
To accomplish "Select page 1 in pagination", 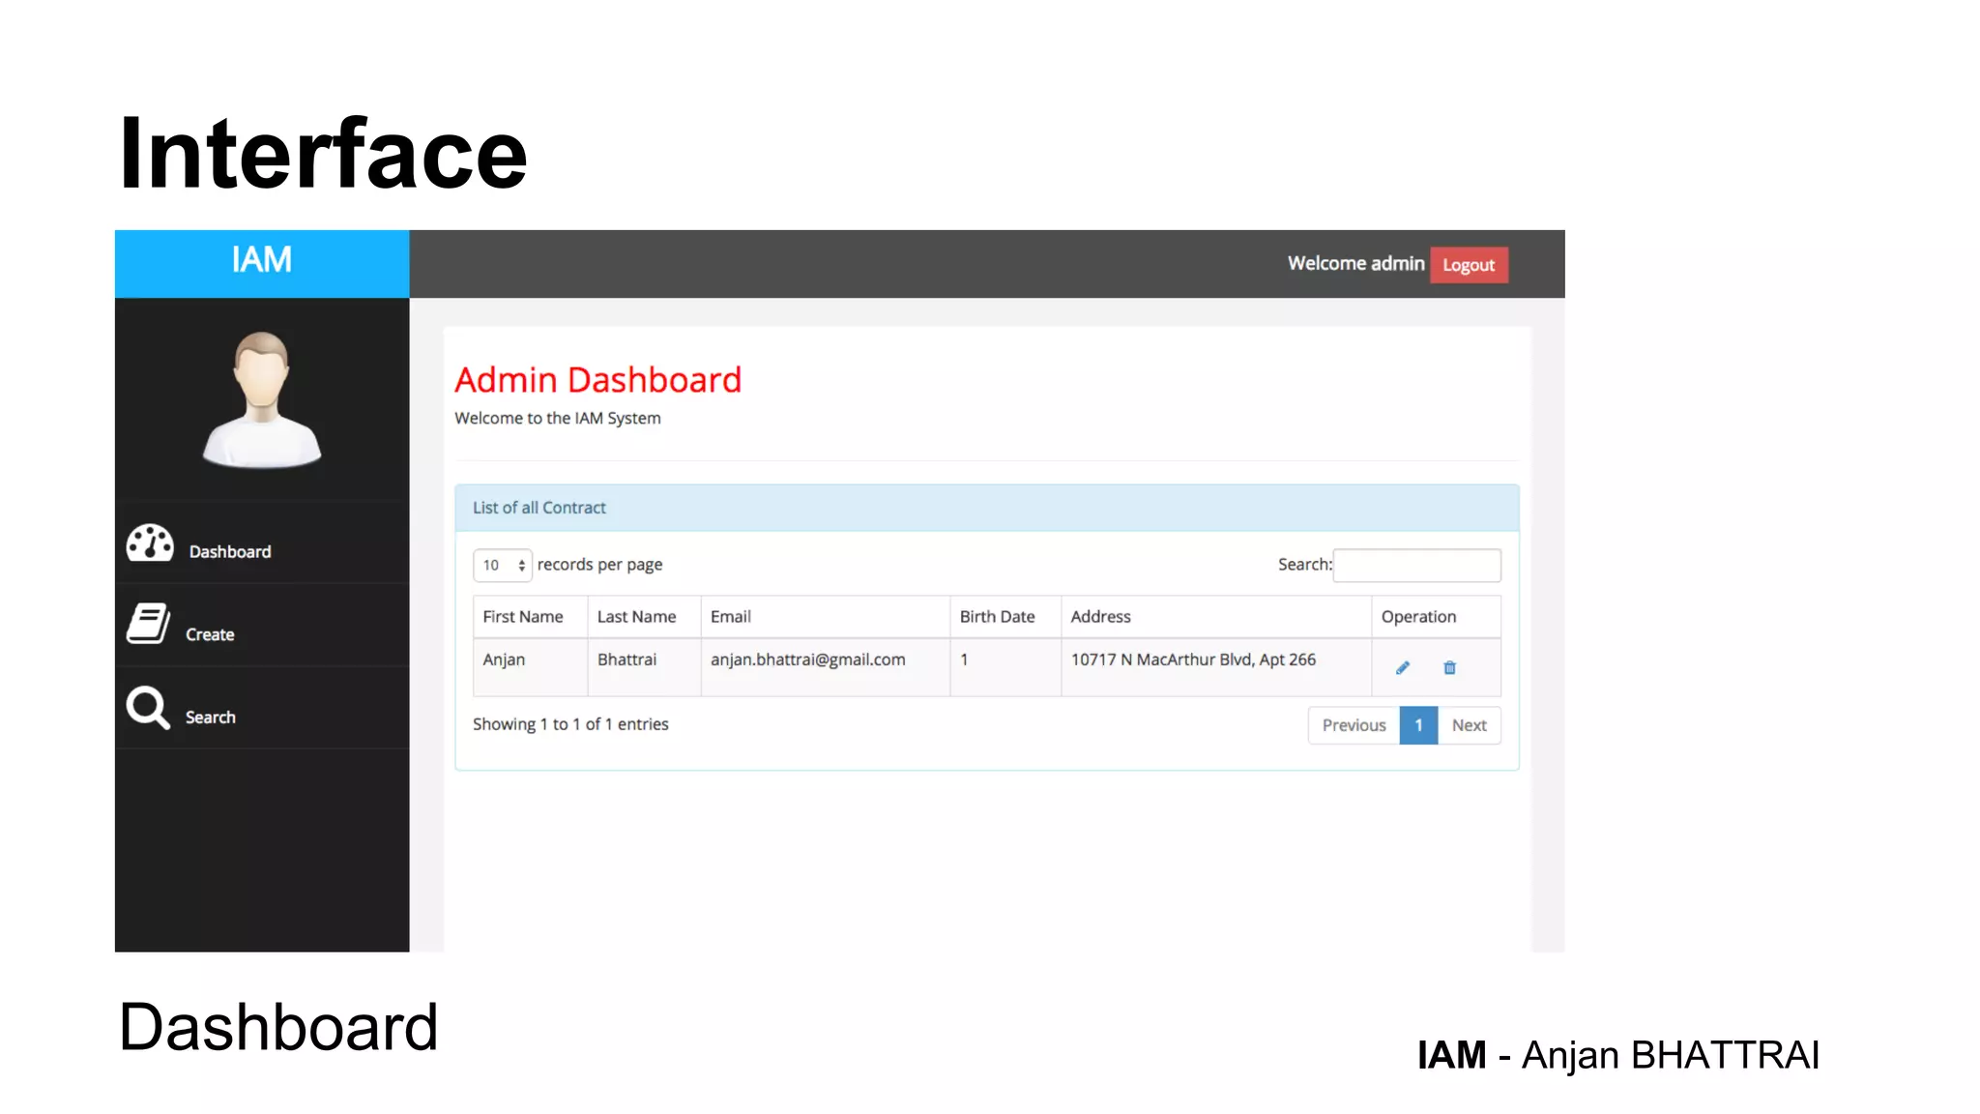I will click(1418, 725).
